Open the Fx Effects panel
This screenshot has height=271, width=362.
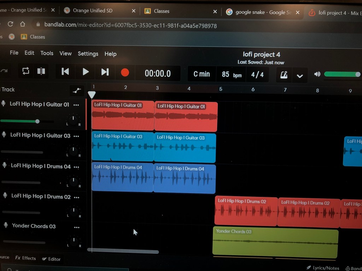25,258
